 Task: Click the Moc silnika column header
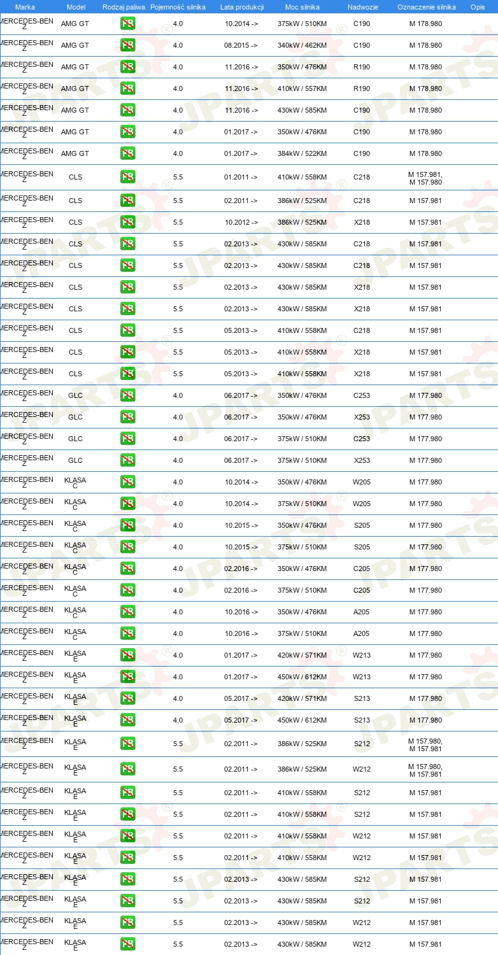click(302, 7)
